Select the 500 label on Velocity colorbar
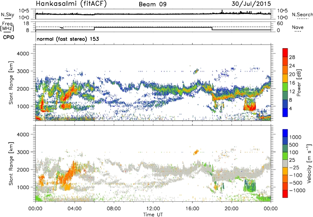The image size is (313, 217). [293, 145]
